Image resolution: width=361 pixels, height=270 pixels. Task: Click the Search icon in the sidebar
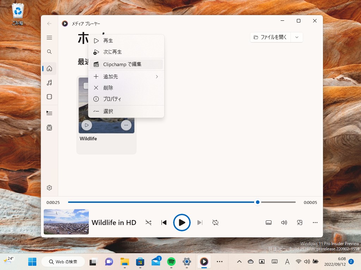[49, 51]
